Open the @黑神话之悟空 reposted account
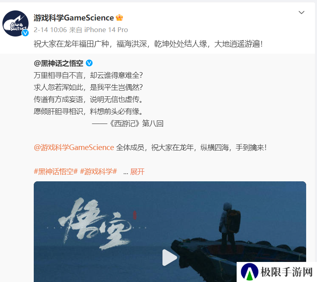 coord(58,63)
